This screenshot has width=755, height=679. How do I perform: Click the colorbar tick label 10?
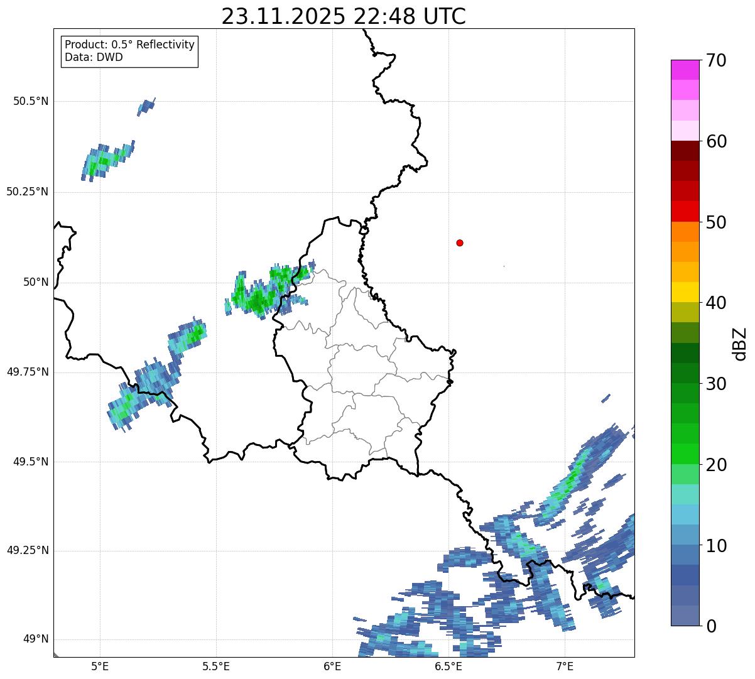pos(716,545)
